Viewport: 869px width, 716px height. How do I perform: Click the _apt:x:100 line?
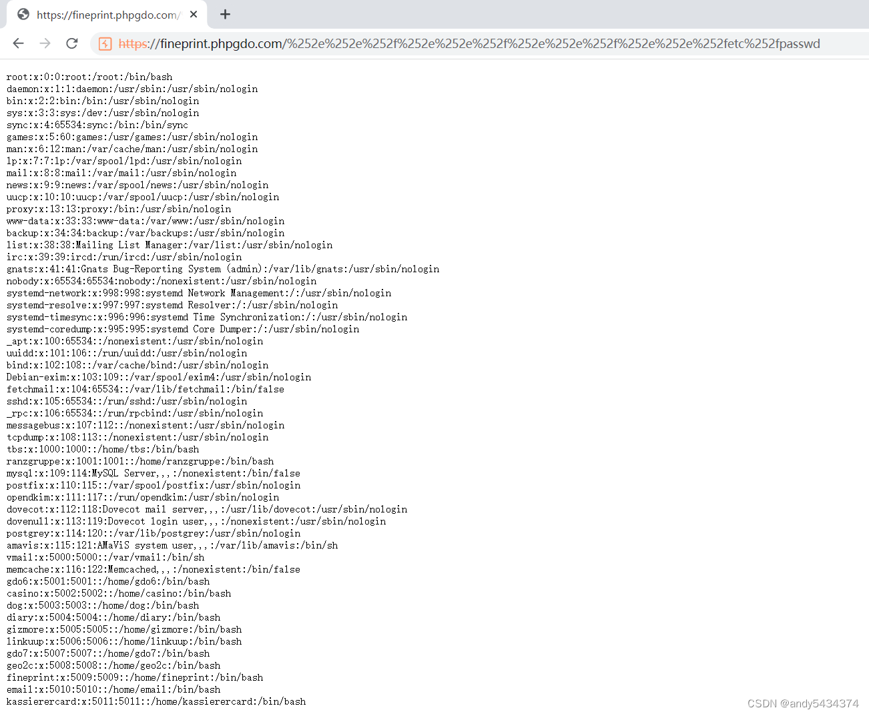pos(135,341)
